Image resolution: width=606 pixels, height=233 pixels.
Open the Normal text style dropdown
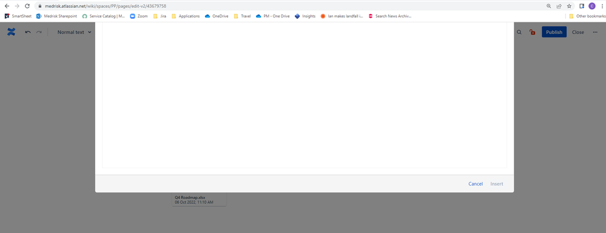(x=74, y=32)
